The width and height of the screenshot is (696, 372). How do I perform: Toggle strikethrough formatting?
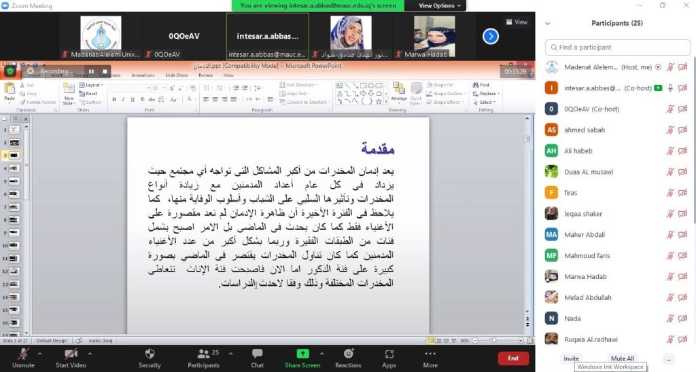152,99
